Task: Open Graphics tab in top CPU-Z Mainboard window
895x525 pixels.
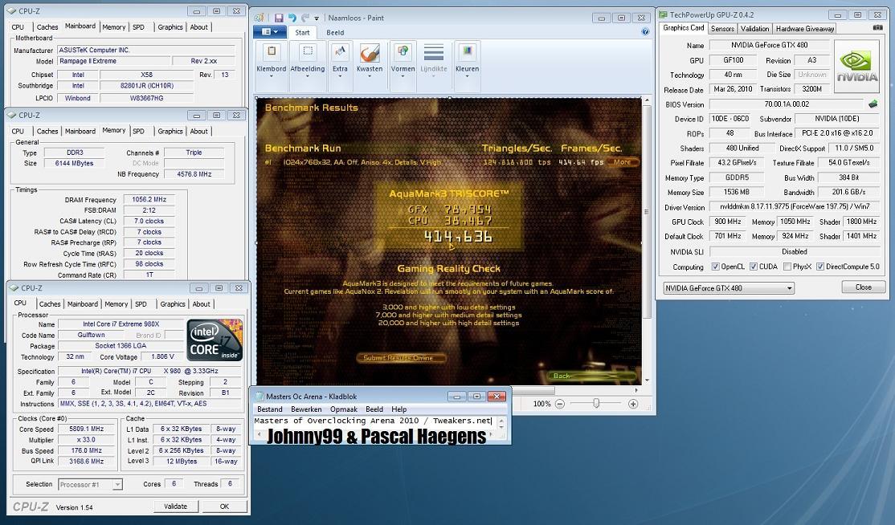Action: pyautogui.click(x=170, y=27)
